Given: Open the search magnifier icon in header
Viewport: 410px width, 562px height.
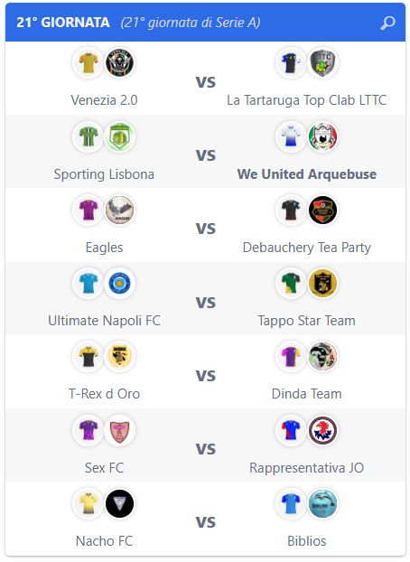Looking at the screenshot, I should click(387, 23).
